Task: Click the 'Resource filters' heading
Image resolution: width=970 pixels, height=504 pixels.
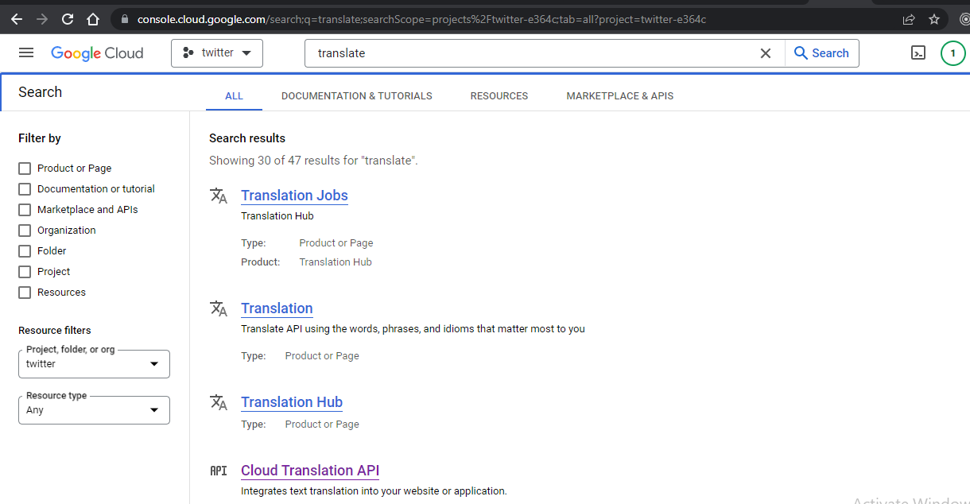Action: 55,331
